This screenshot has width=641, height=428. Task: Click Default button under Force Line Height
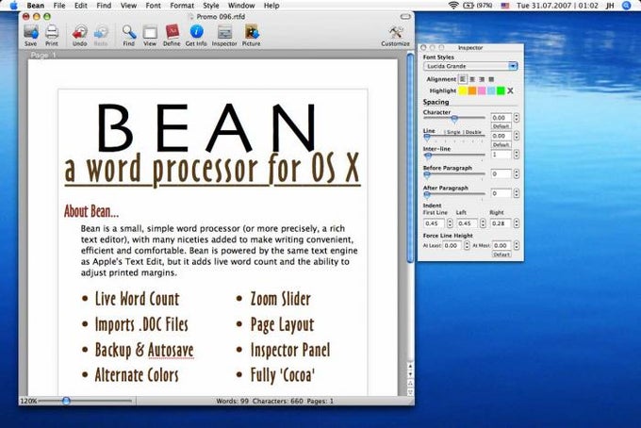pos(501,255)
